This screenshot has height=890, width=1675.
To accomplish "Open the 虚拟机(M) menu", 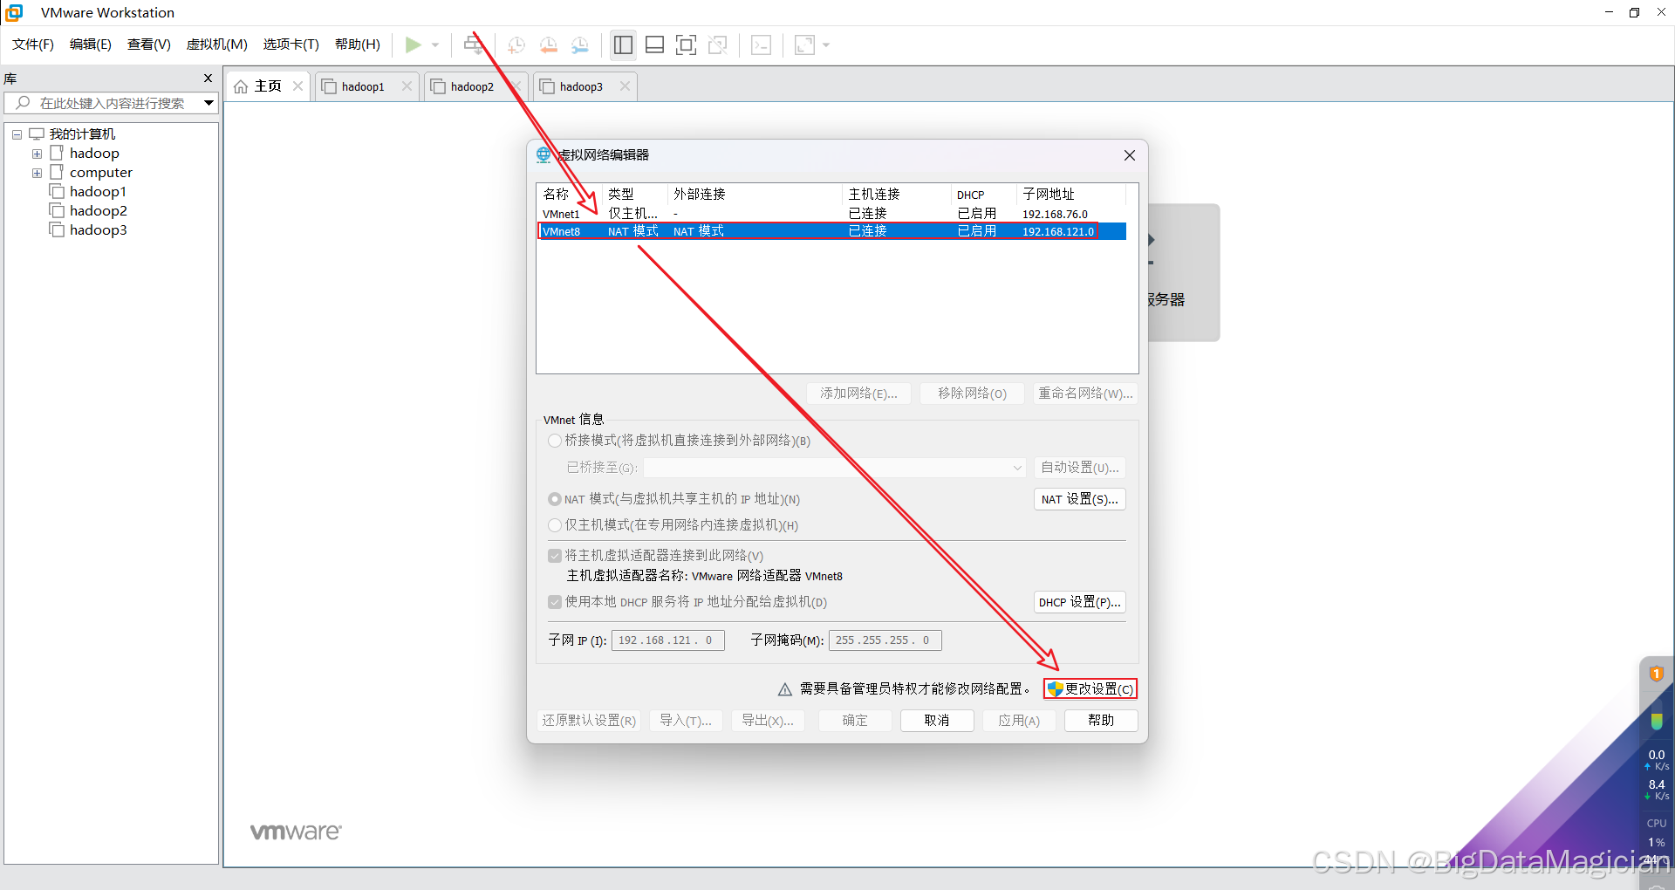I will pyautogui.click(x=216, y=44).
